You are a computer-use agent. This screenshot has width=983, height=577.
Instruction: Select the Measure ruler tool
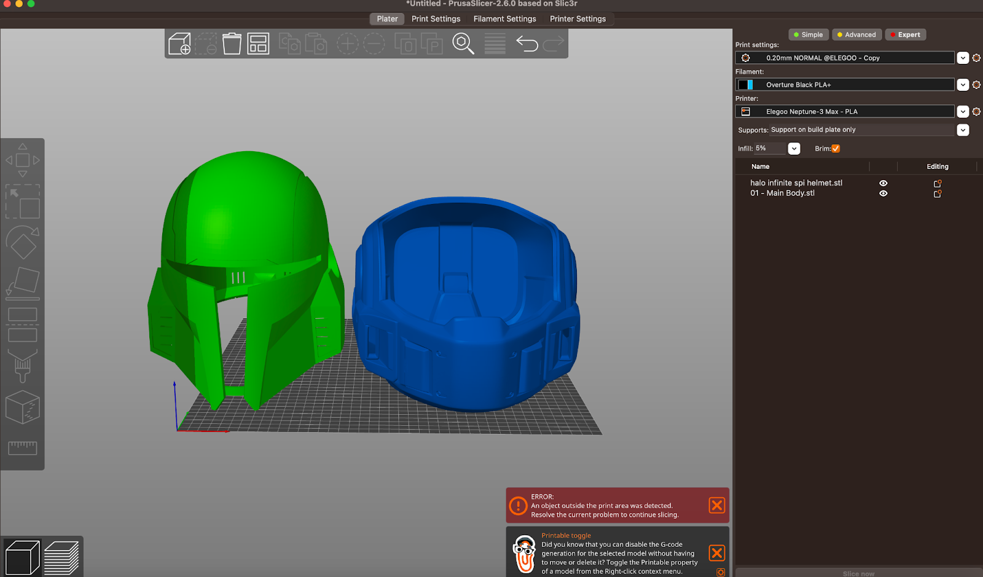coord(23,448)
